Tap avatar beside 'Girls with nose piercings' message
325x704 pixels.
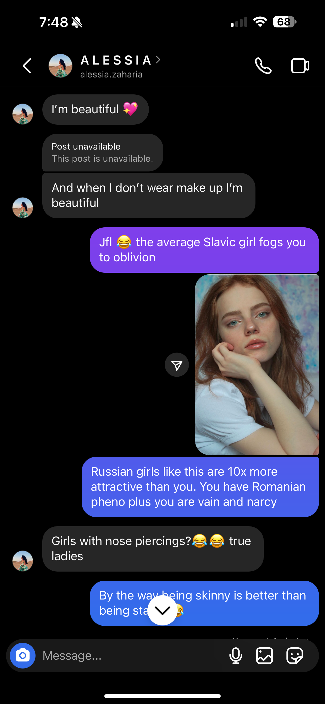pos(23,561)
